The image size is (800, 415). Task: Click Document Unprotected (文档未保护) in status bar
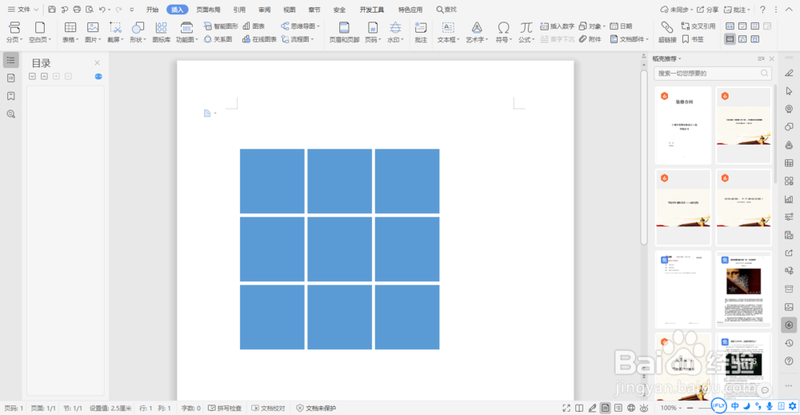[x=316, y=408]
